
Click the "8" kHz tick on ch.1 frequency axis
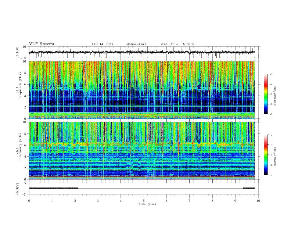[x=25, y=73]
